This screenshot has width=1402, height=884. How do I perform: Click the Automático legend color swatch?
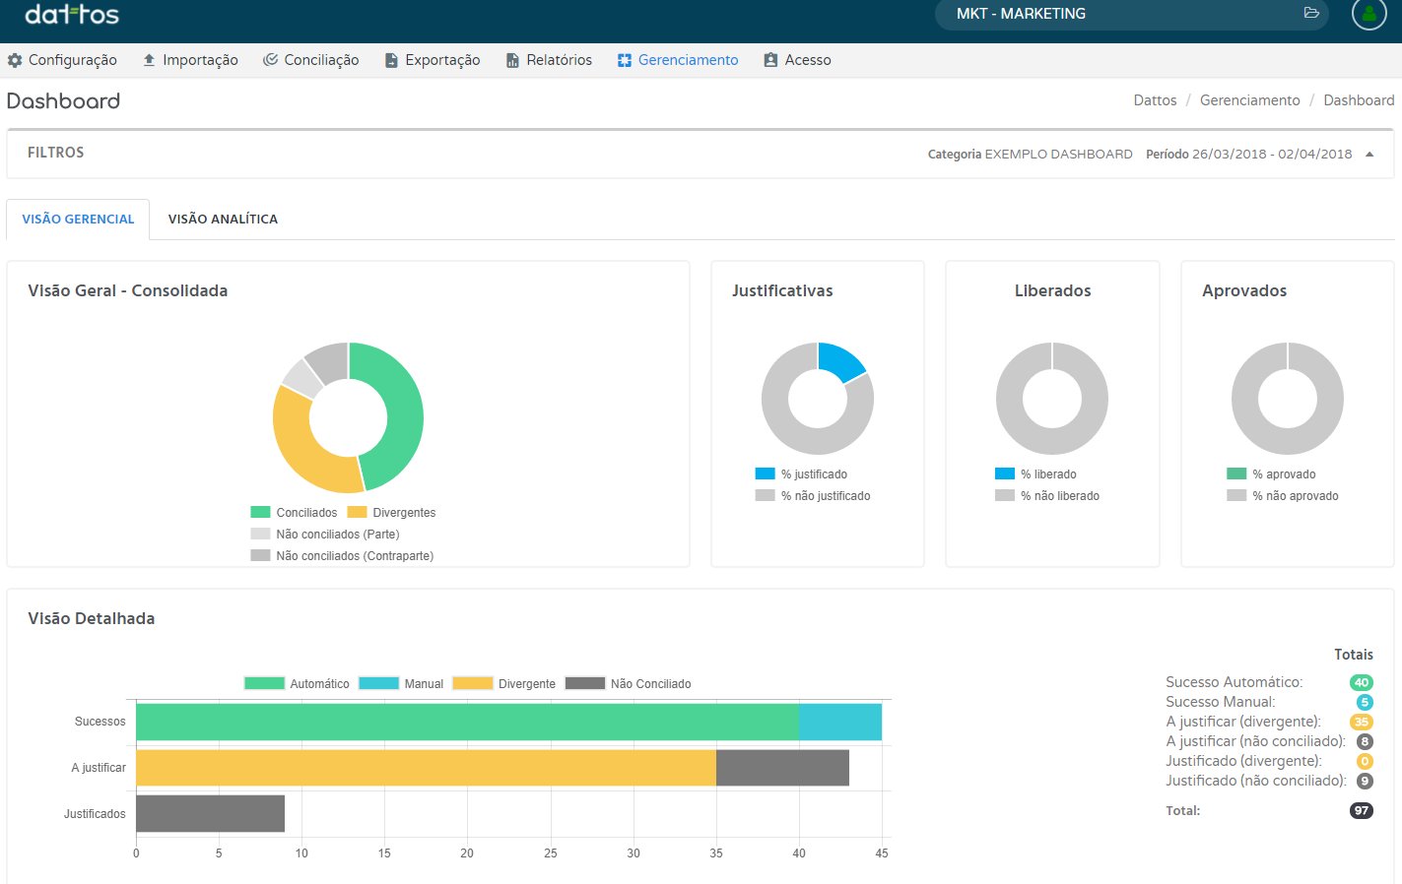point(264,683)
